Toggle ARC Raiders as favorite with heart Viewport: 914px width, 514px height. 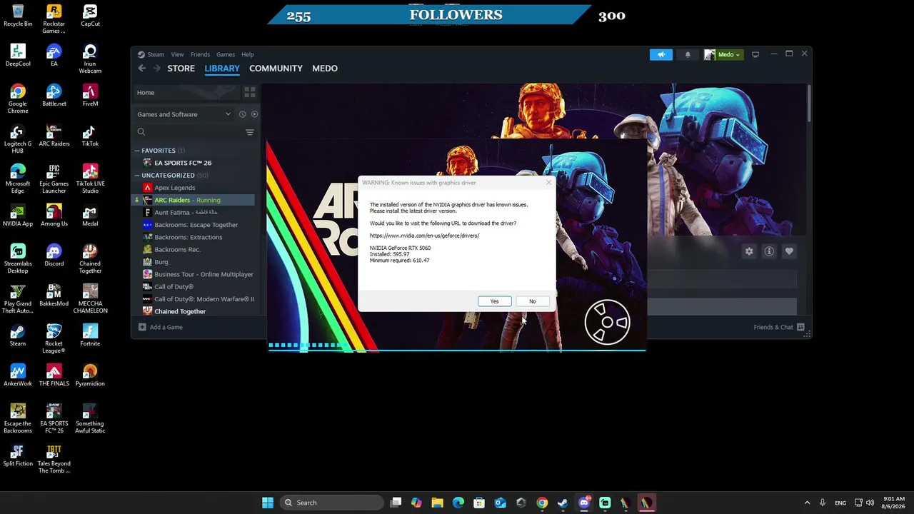pyautogui.click(x=789, y=251)
